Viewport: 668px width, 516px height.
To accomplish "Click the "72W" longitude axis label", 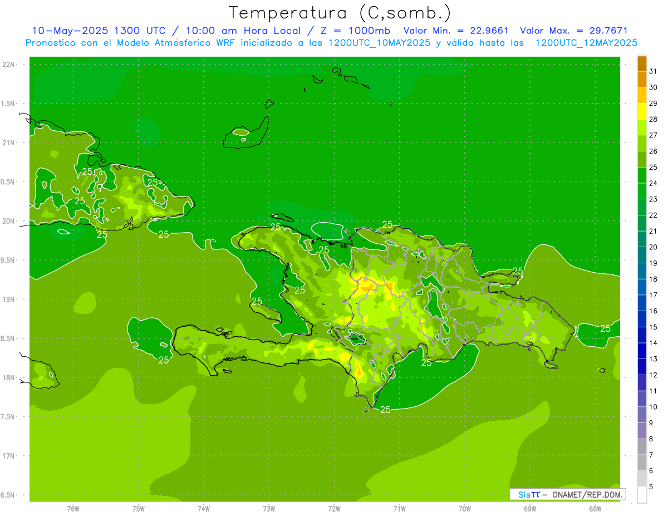I will pos(334,509).
